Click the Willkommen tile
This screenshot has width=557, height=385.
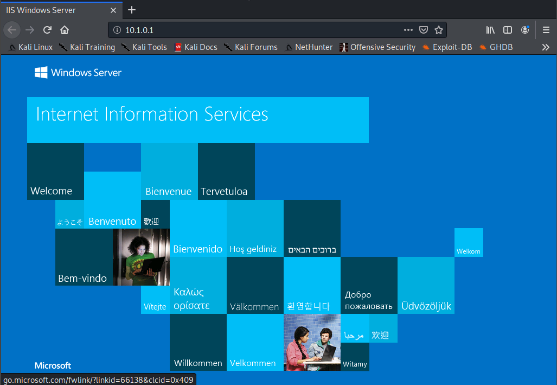click(198, 342)
